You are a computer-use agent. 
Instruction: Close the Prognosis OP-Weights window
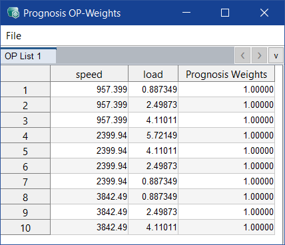(x=264, y=13)
